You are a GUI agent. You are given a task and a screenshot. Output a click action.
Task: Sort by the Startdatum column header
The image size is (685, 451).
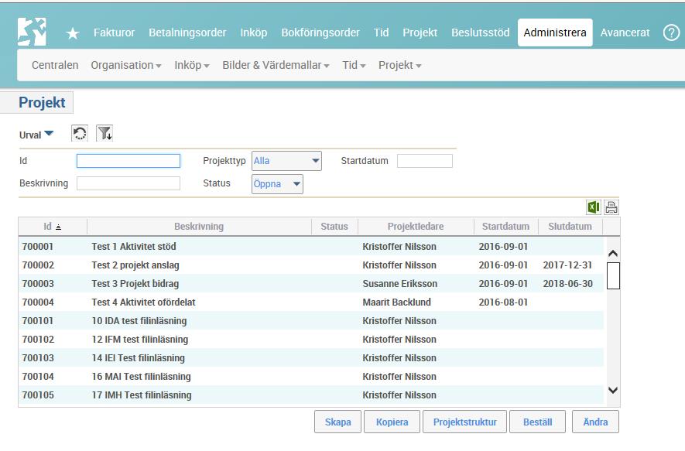point(505,226)
